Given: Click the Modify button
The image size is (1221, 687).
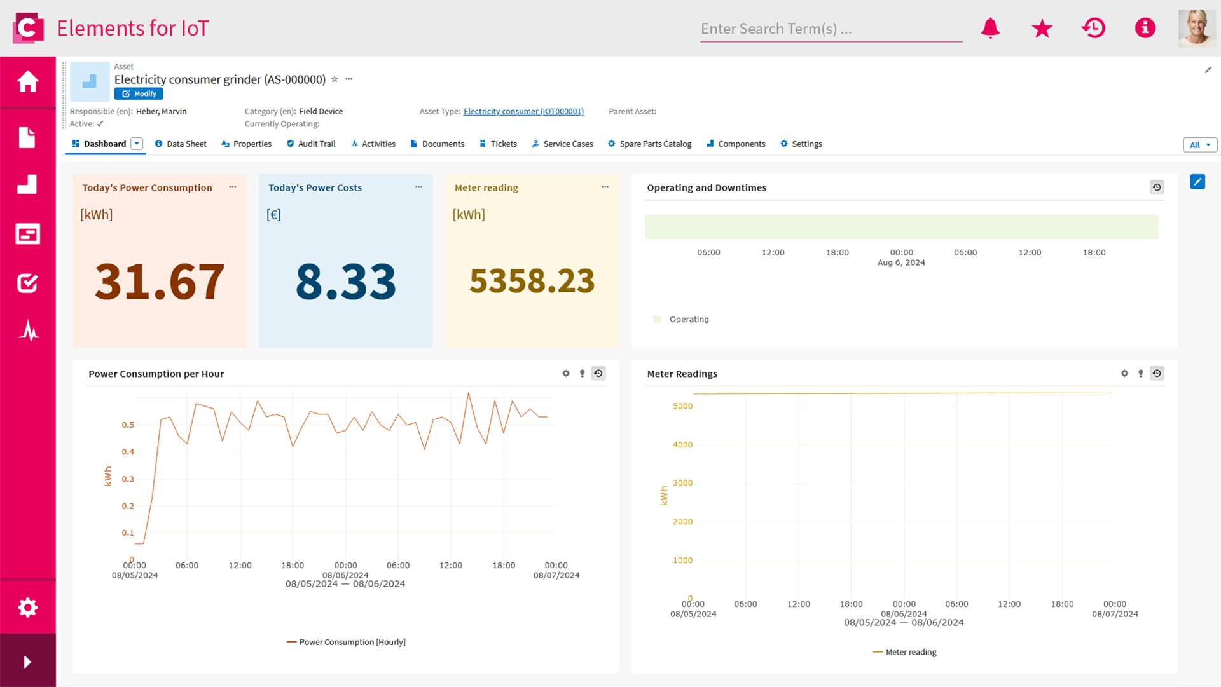Looking at the screenshot, I should pos(139,93).
